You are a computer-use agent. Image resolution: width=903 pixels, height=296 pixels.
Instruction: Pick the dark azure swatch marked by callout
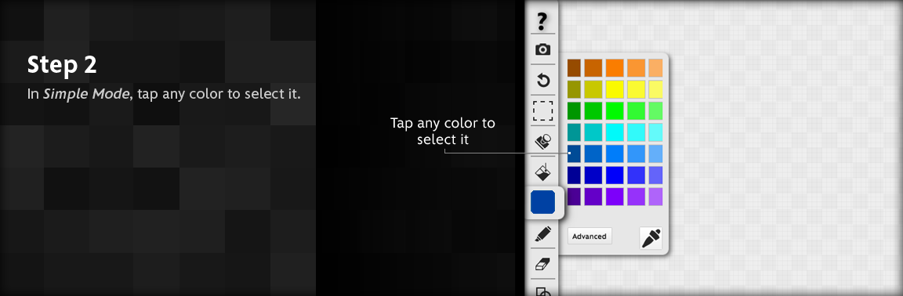click(574, 153)
